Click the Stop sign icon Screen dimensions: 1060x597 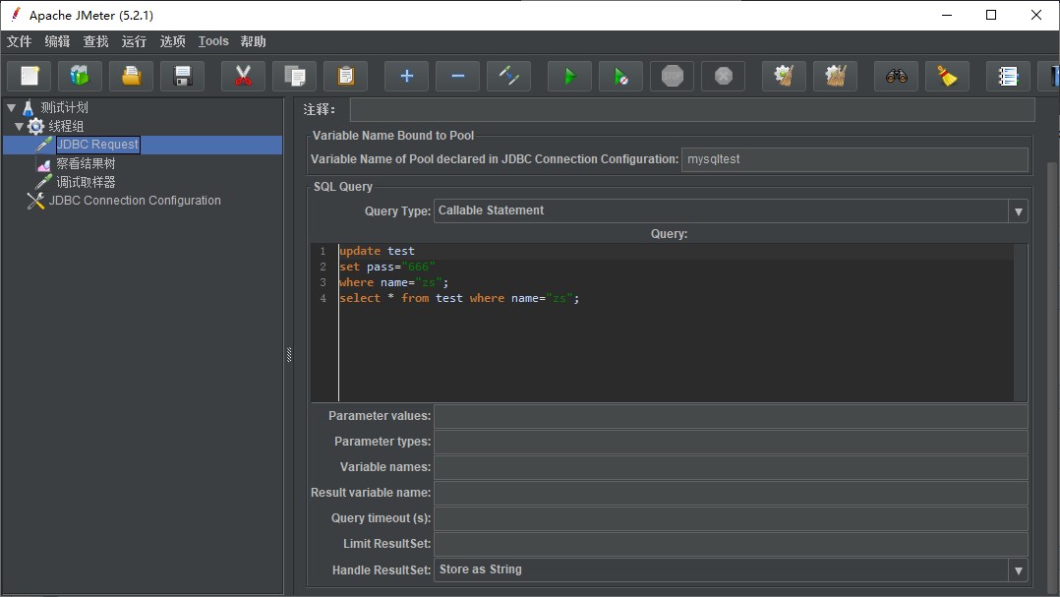pyautogui.click(x=672, y=76)
